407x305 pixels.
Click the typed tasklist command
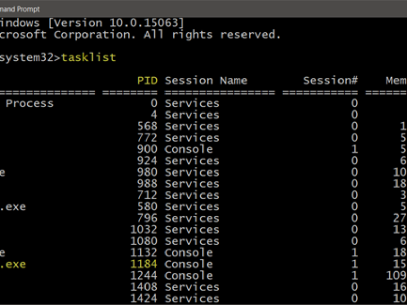point(89,57)
